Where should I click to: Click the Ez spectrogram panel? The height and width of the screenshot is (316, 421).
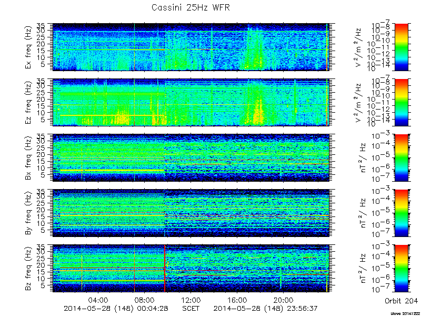191,102
